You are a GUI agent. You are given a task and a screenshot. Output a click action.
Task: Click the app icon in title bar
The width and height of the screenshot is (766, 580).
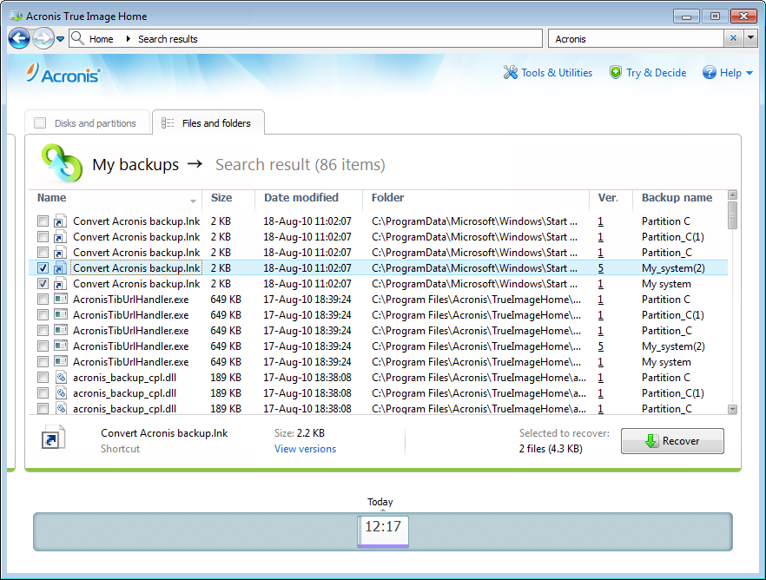point(16,16)
